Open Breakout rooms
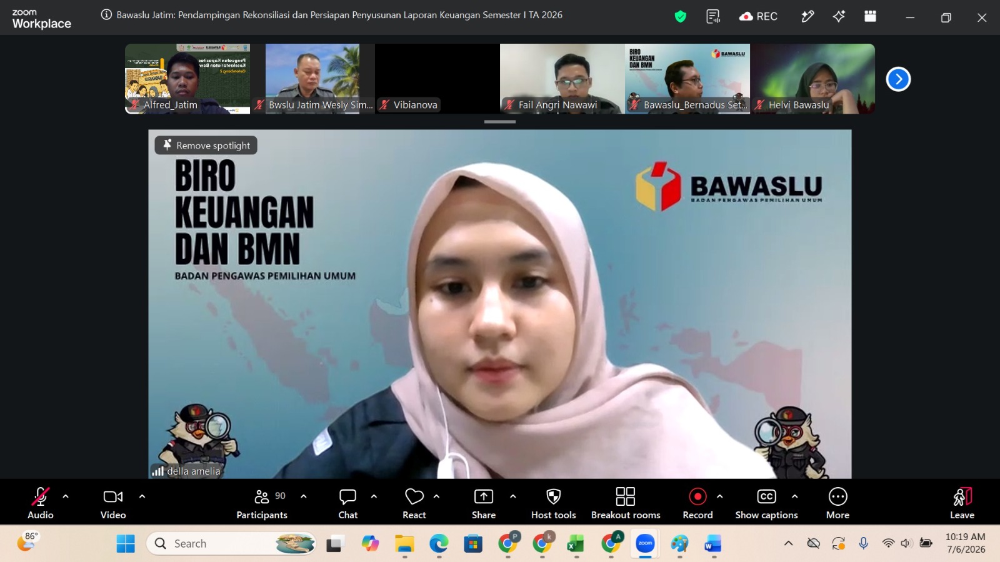 click(626, 503)
